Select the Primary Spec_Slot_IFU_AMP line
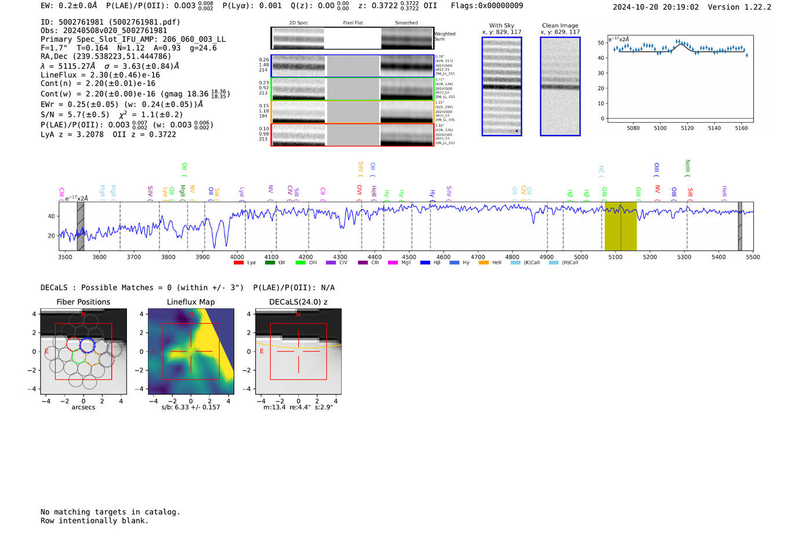This screenshot has height=552, width=812. click(x=133, y=39)
